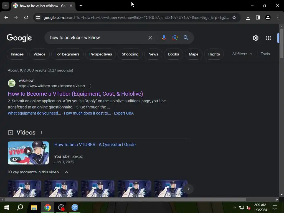Open more options beside wikiHow URL

tap(90, 86)
